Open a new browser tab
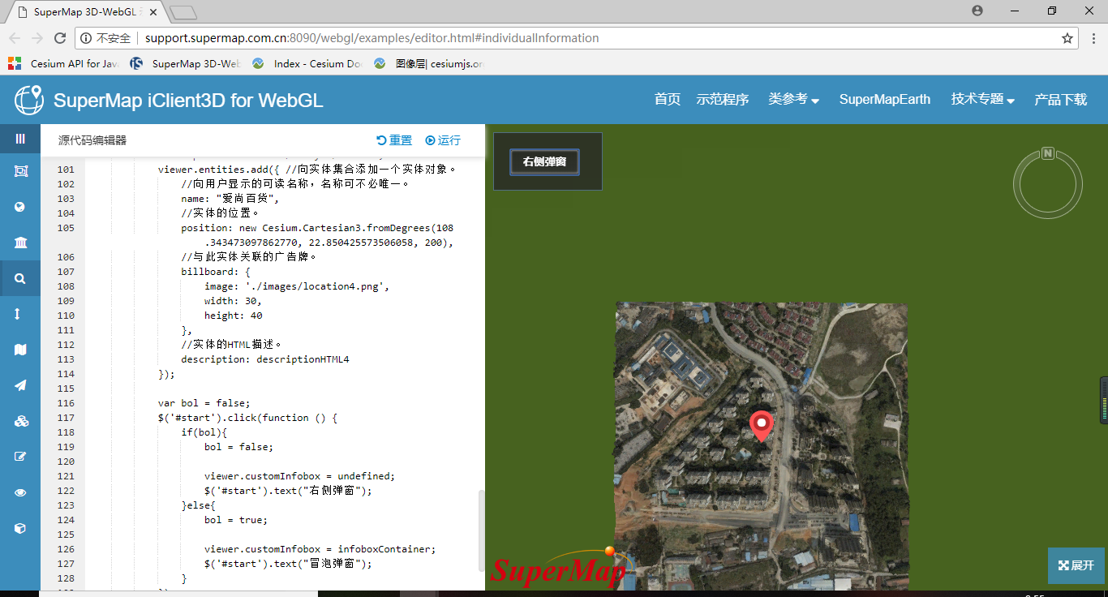1108x597 pixels. click(184, 12)
